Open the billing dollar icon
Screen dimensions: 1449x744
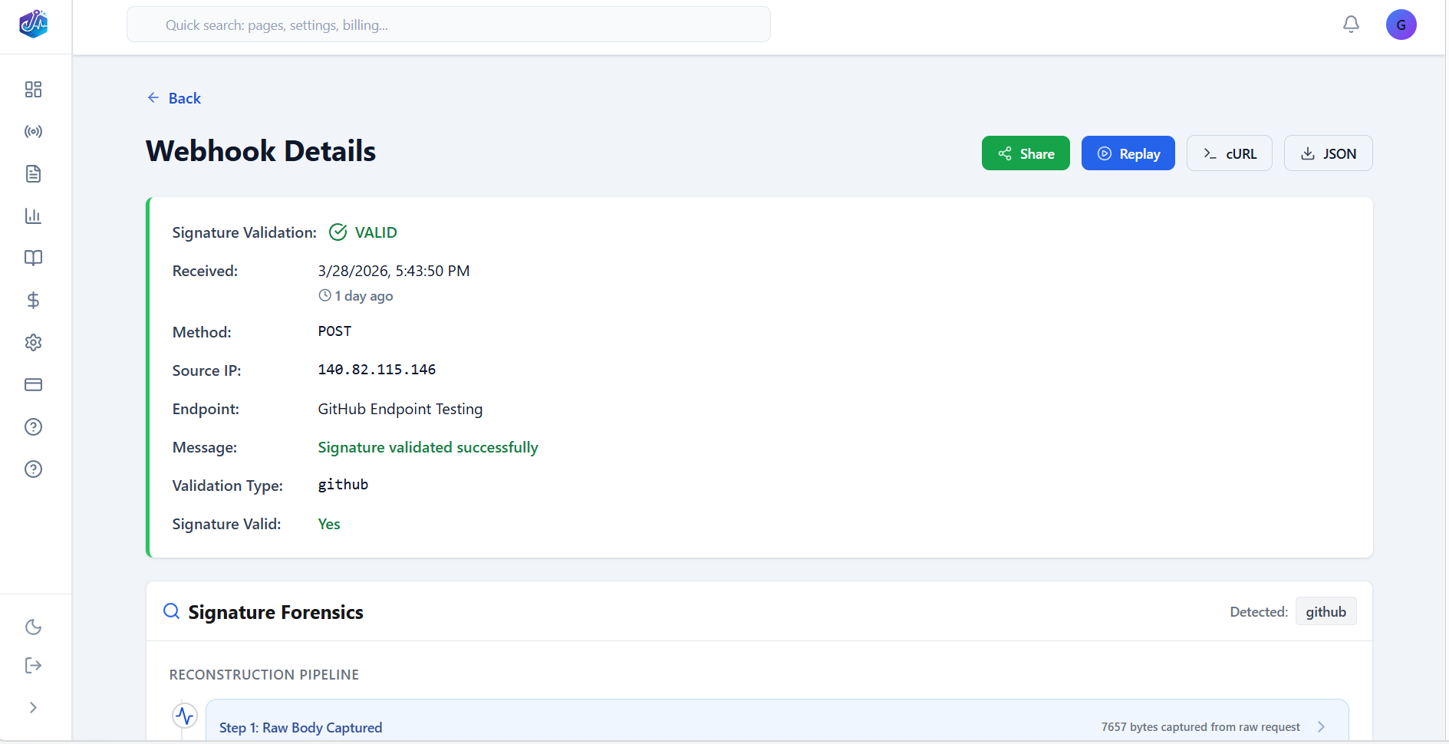tap(33, 300)
